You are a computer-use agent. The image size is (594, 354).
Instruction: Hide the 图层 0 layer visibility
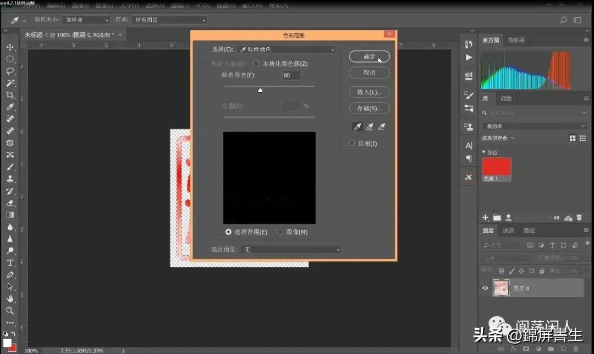(485, 288)
